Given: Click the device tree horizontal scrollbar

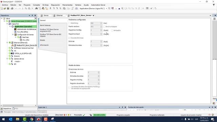Looking at the screenshot, I should pyautogui.click(x=18, y=105).
